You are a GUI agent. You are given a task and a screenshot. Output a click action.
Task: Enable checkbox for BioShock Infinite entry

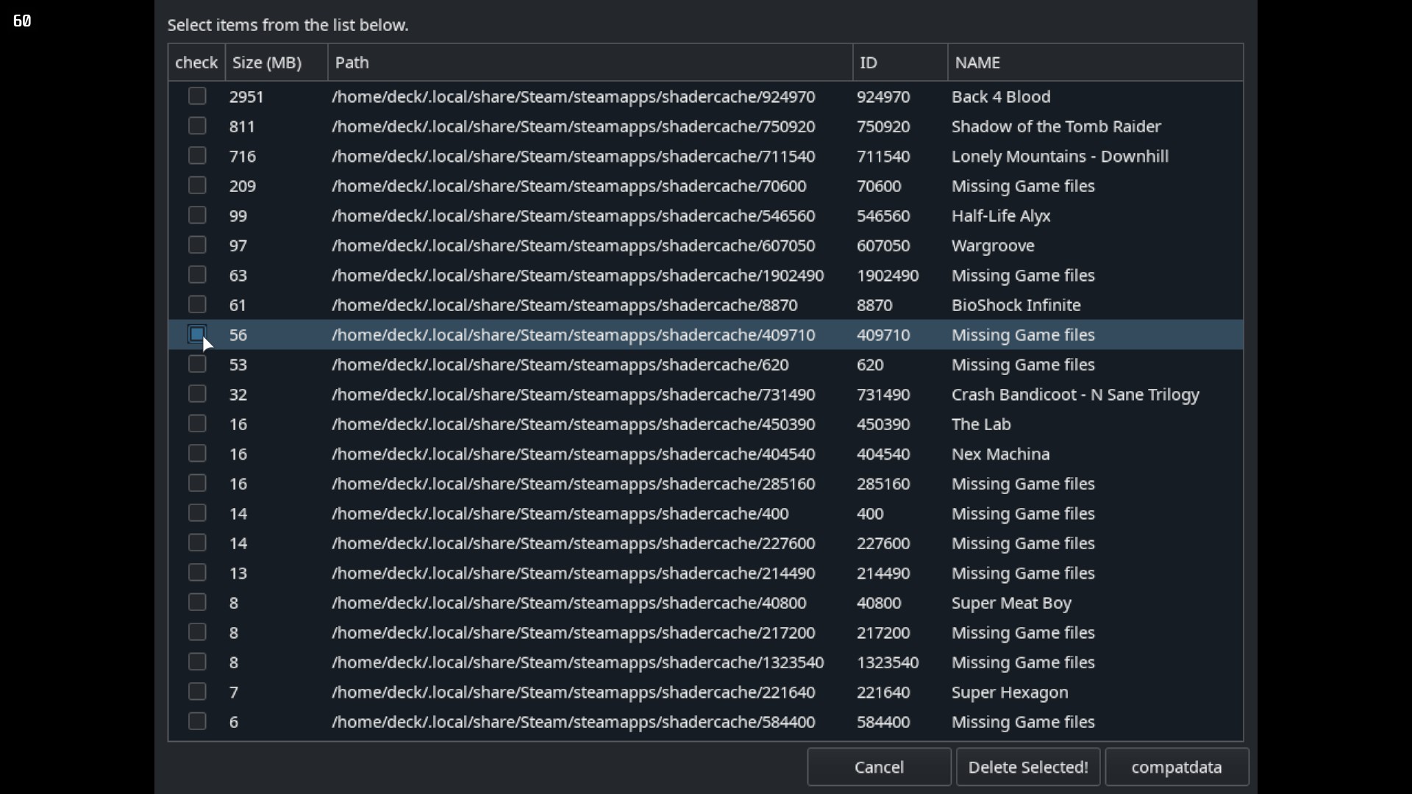(x=196, y=304)
